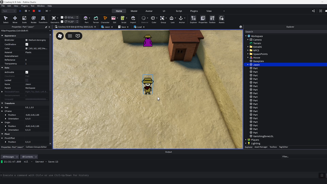The image size is (327, 184).
Task: Open the Save script tab
Action: pyautogui.click(x=124, y=27)
